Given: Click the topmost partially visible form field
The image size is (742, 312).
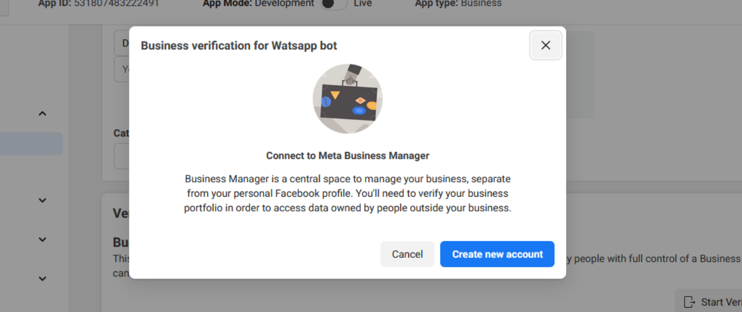Looking at the screenshot, I should [120, 43].
